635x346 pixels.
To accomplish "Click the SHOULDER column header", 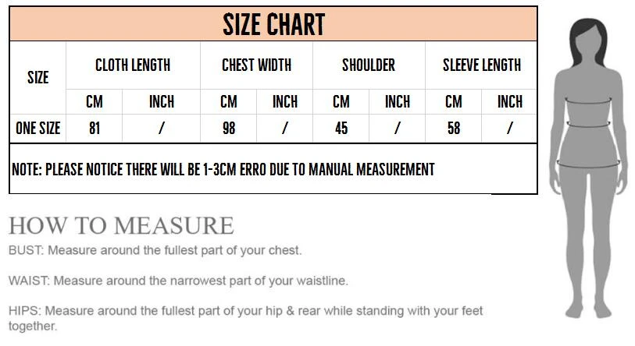I will 369,65.
